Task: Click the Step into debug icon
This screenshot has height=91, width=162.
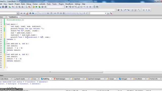Action: 76,7
